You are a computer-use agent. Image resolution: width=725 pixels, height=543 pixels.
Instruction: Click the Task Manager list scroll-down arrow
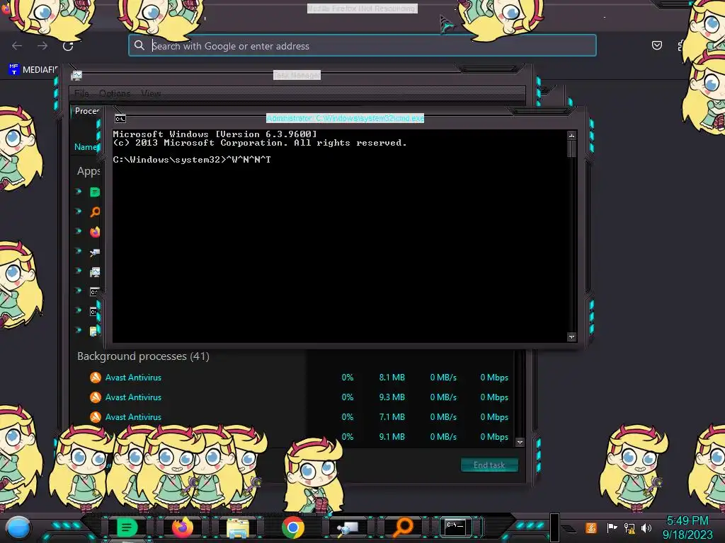click(520, 442)
